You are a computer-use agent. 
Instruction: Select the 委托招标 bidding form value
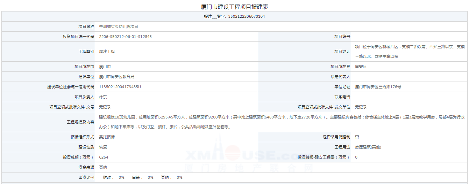pyautogui.click(x=107, y=137)
